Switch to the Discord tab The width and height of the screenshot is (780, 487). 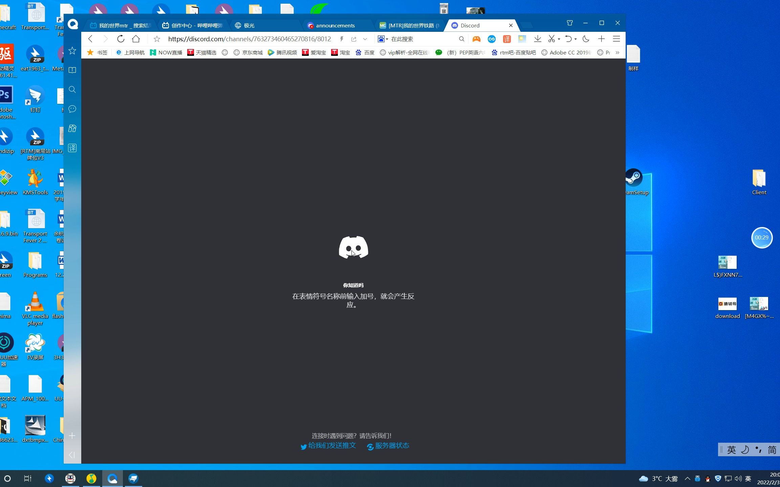[x=470, y=25]
